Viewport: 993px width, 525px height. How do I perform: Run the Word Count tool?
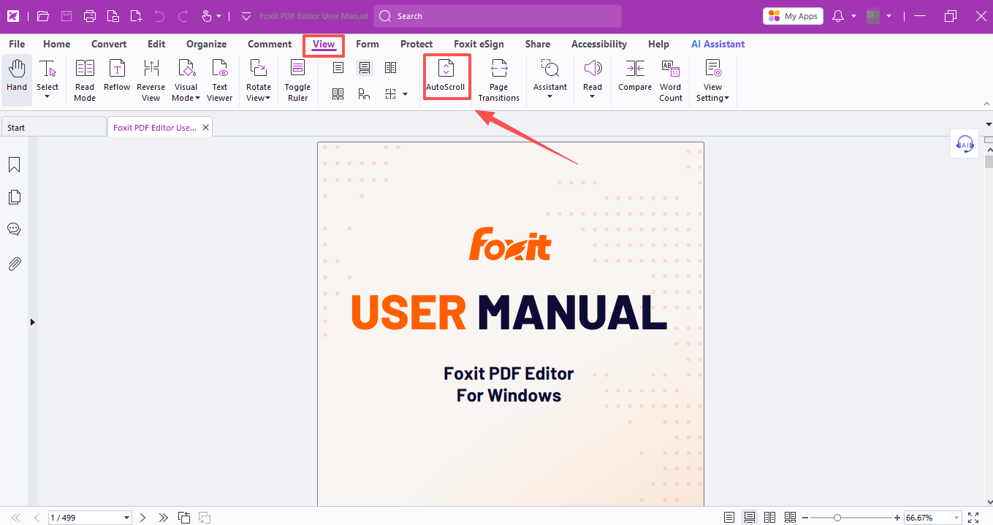click(x=671, y=80)
